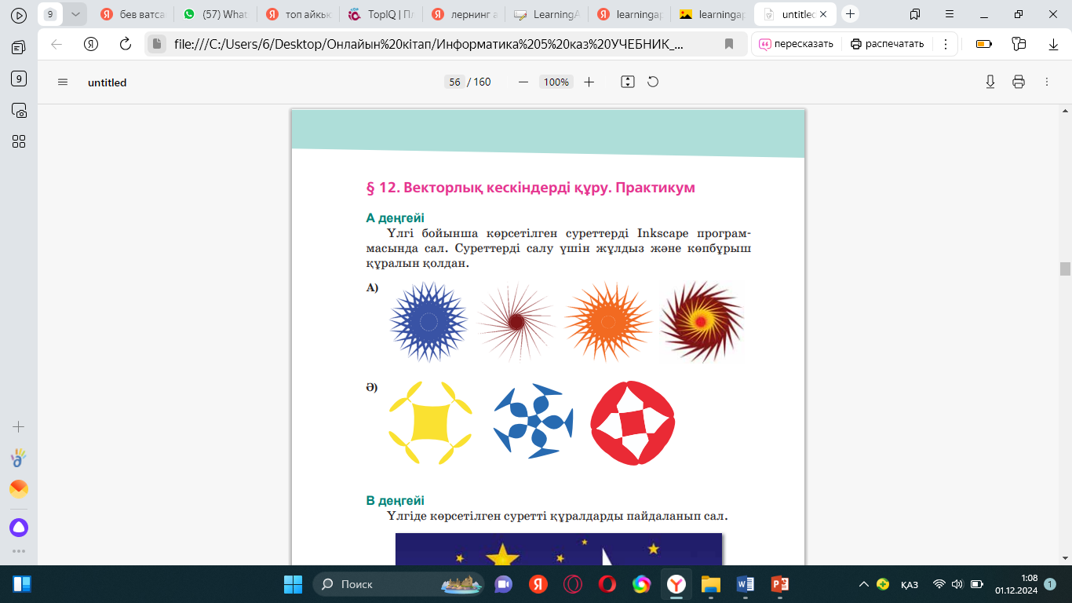Open the network Wi-Fi tray icon
The width and height of the screenshot is (1072, 603).
pyautogui.click(x=939, y=584)
